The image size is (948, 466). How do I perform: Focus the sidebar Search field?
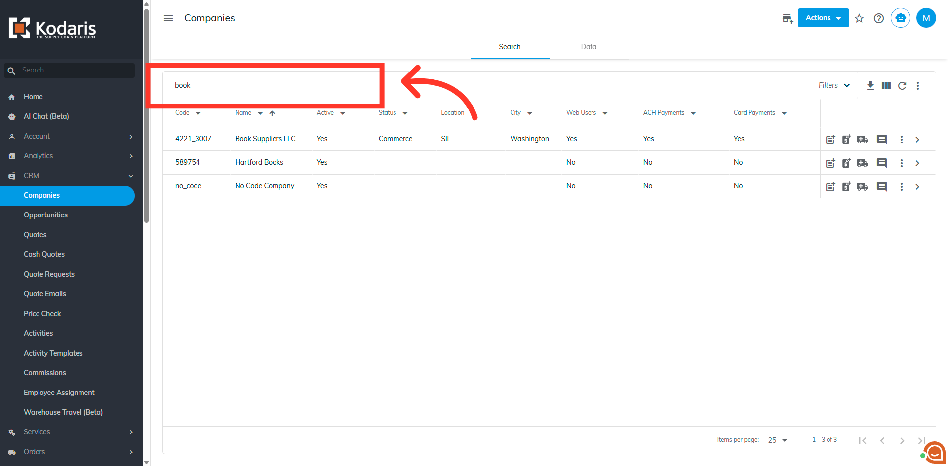click(x=70, y=70)
